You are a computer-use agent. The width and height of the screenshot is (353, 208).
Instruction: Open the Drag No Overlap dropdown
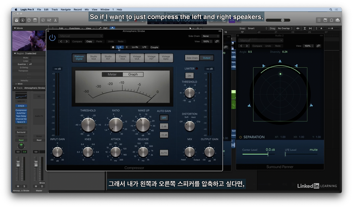[x=285, y=28]
